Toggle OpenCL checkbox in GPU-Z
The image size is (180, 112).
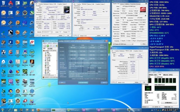(121, 41)
